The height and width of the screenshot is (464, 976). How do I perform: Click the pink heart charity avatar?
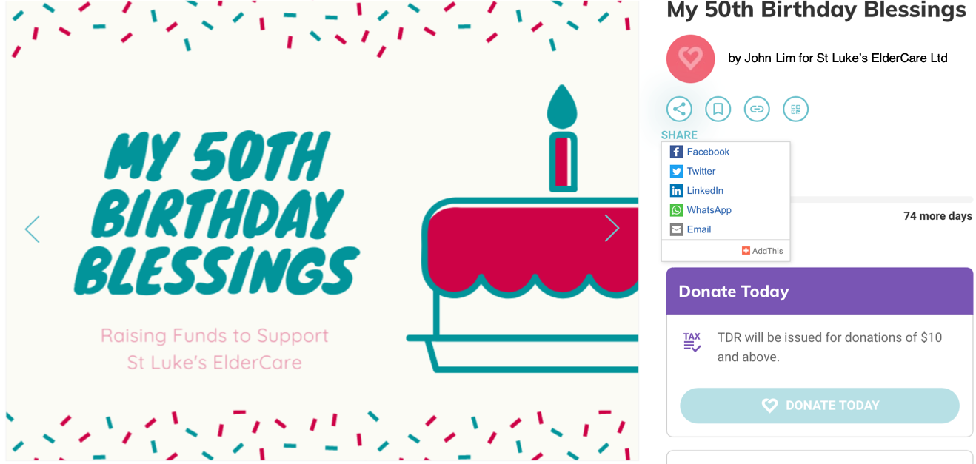click(x=690, y=58)
